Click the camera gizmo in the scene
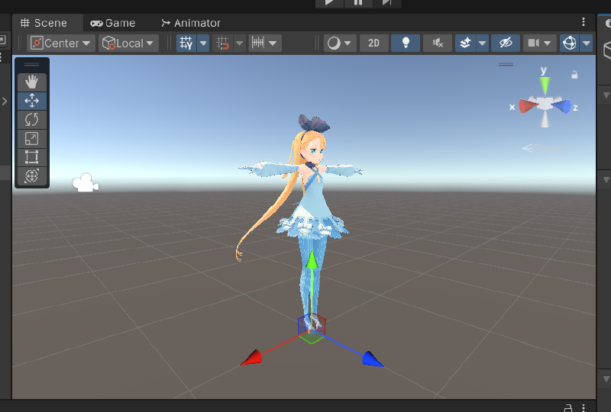 (85, 183)
